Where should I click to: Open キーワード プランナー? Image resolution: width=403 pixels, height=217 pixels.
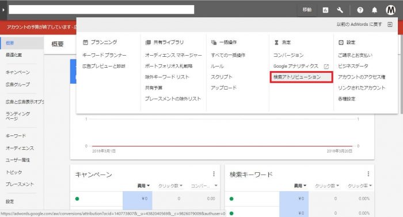click(x=104, y=55)
